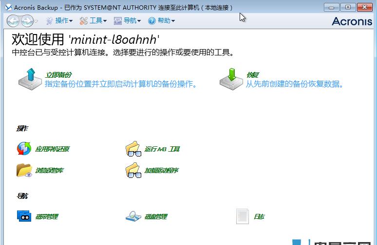Launch 运行 A43 工具
Viewport: 377px width, 245px height.
coord(162,149)
